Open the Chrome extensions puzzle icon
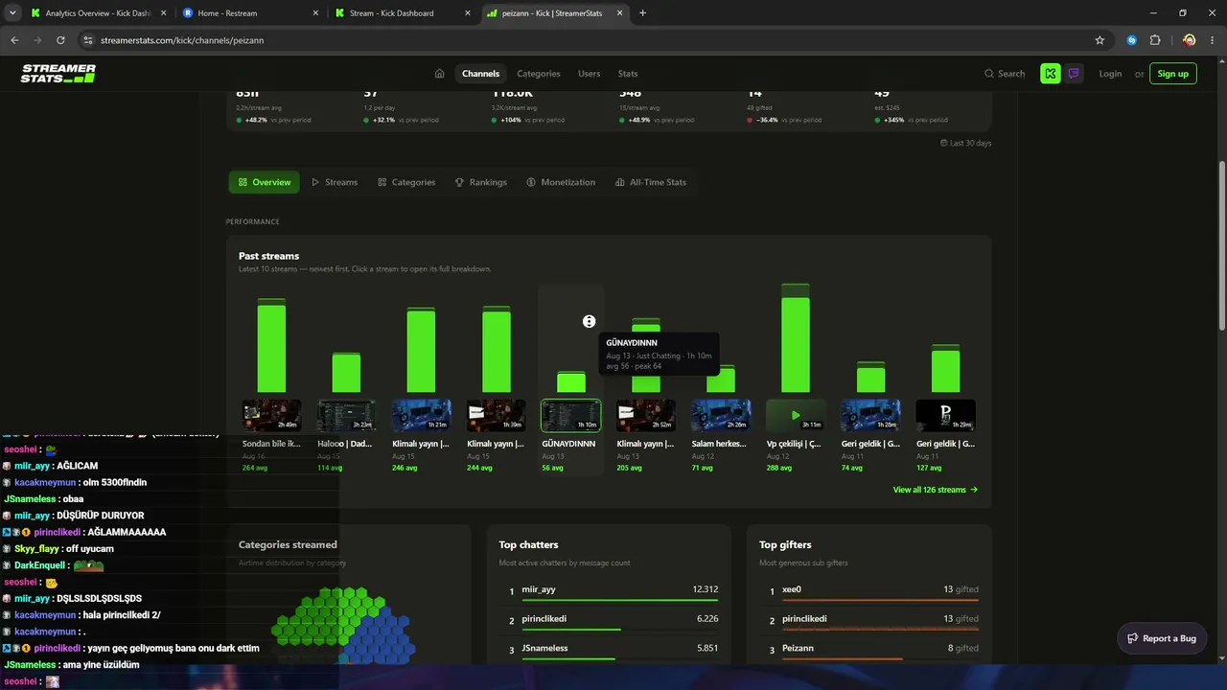 coord(1155,40)
